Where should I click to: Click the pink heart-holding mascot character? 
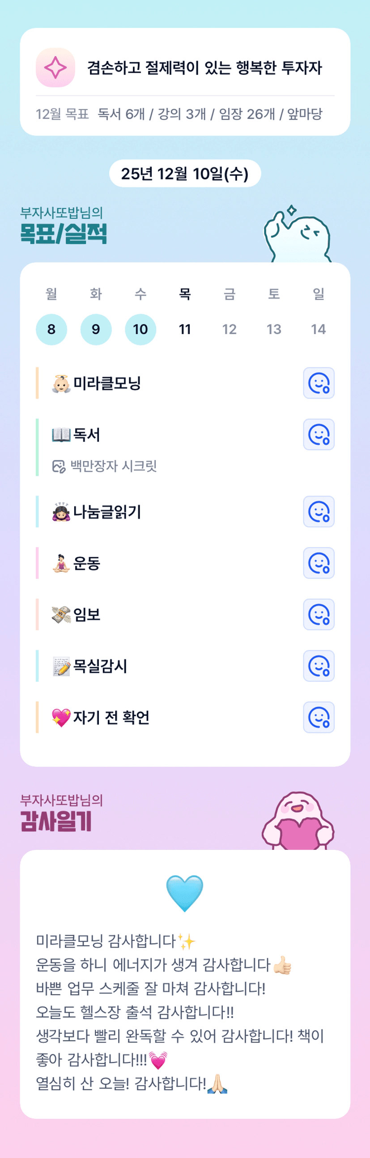tap(298, 821)
